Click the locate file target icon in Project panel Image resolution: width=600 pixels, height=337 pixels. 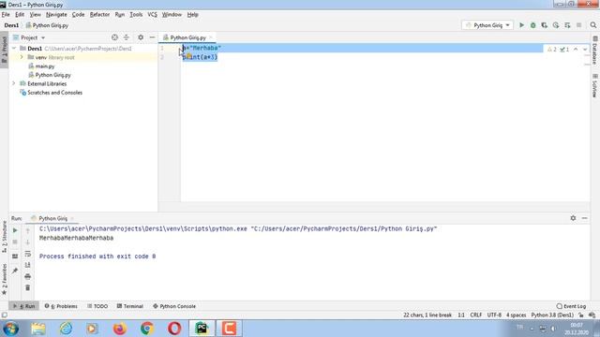click(114, 37)
